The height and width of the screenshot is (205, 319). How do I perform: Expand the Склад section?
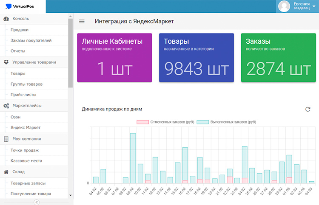pos(34,172)
